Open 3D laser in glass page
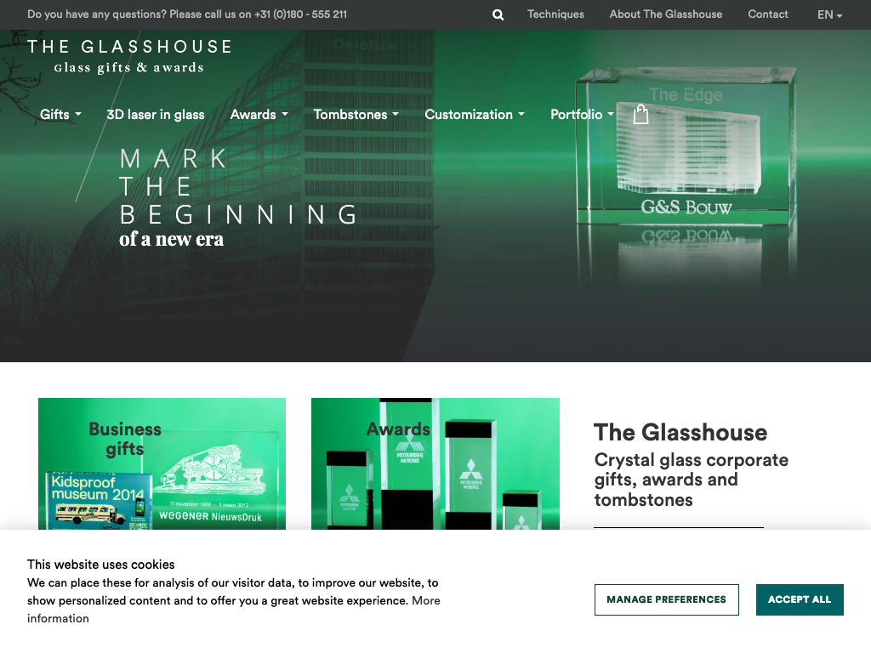Viewport: 871px width, 653px height. (x=156, y=115)
